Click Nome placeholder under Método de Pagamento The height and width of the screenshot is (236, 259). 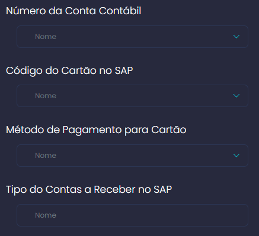46,156
